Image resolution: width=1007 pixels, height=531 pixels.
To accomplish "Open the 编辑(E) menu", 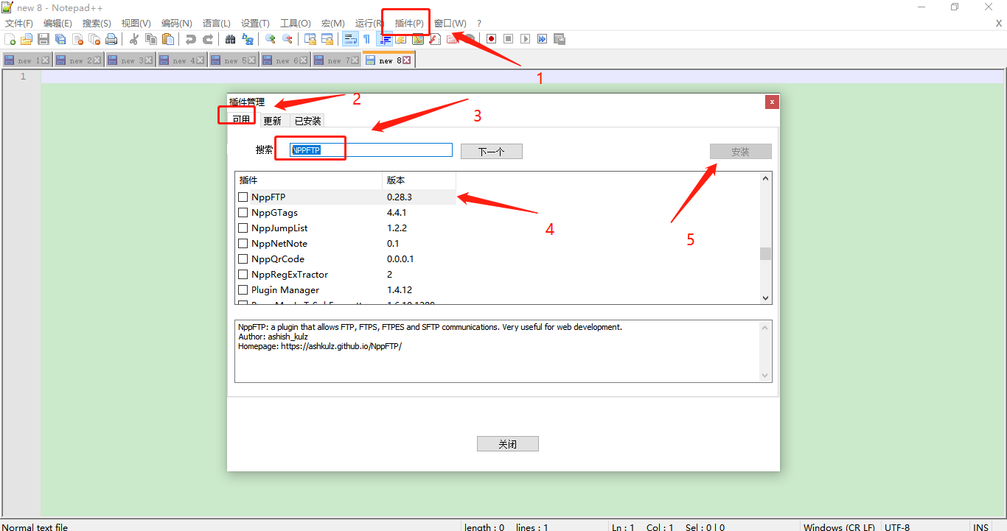I will point(58,24).
